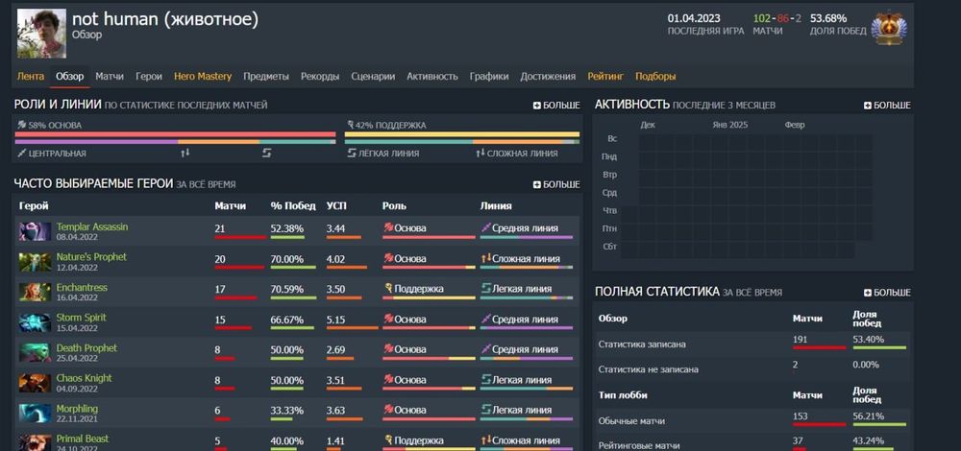Expand БОЛЬШЕ in Полная статистика section
The height and width of the screenshot is (451, 961).
click(x=887, y=293)
